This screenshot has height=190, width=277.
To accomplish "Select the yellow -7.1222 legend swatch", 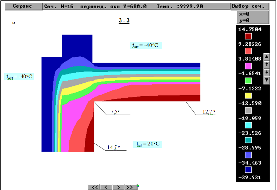I will pyautogui.click(x=248, y=96).
